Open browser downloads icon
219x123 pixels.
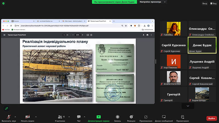(145, 26)
